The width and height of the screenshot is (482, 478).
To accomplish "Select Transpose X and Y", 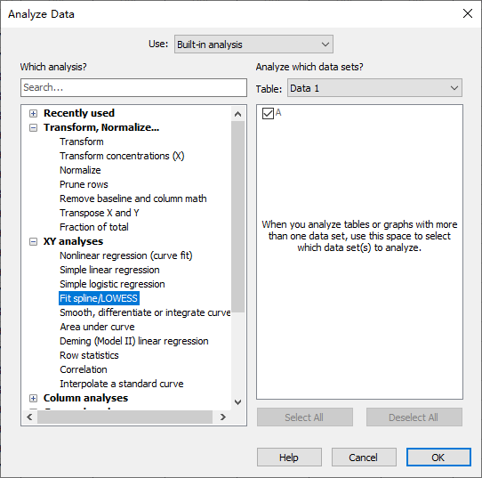I will [x=100, y=213].
